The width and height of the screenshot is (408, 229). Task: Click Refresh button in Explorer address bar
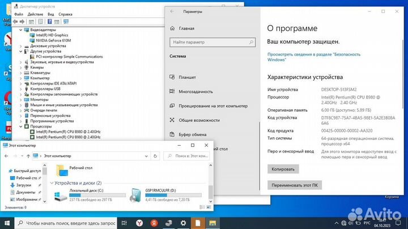(x=155, y=156)
